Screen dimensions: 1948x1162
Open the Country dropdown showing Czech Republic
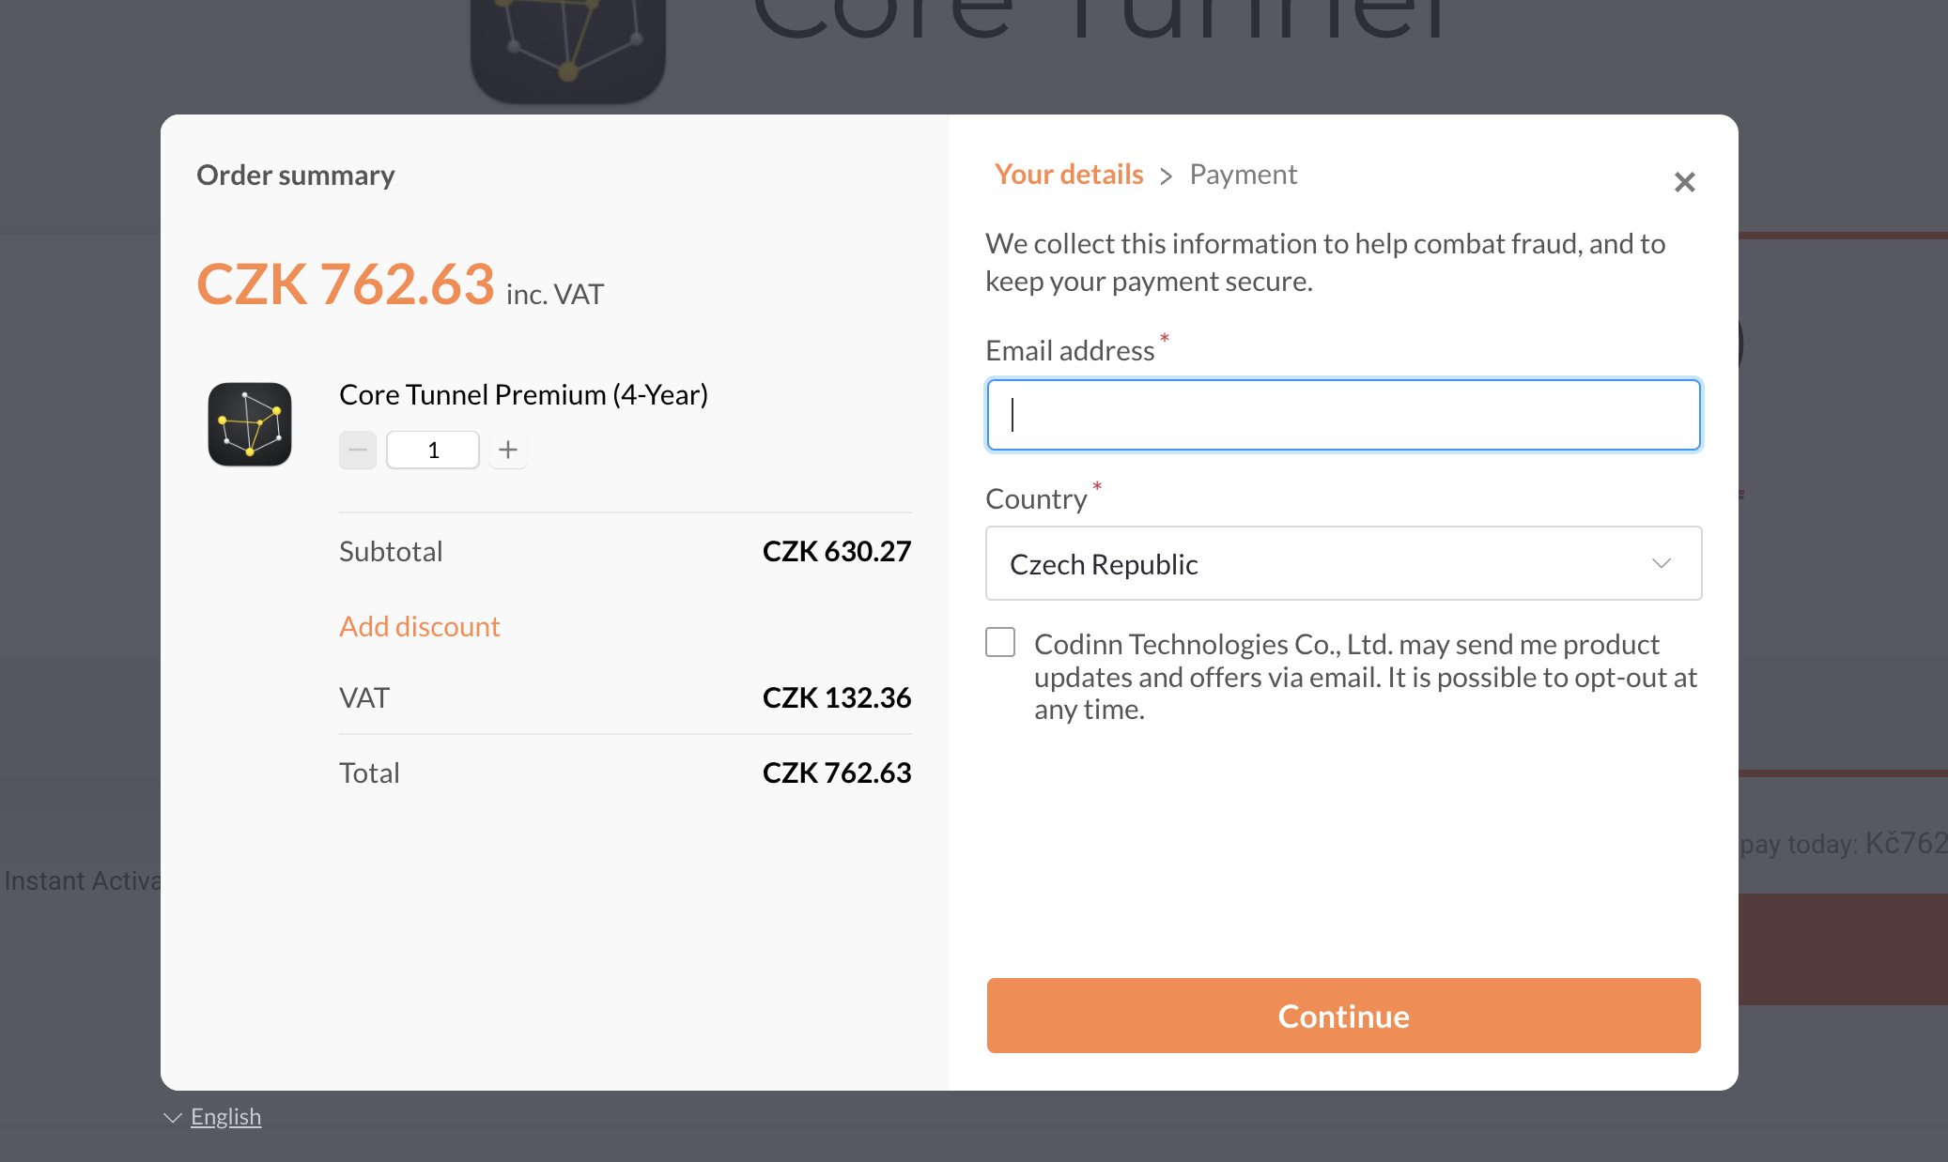(1343, 564)
